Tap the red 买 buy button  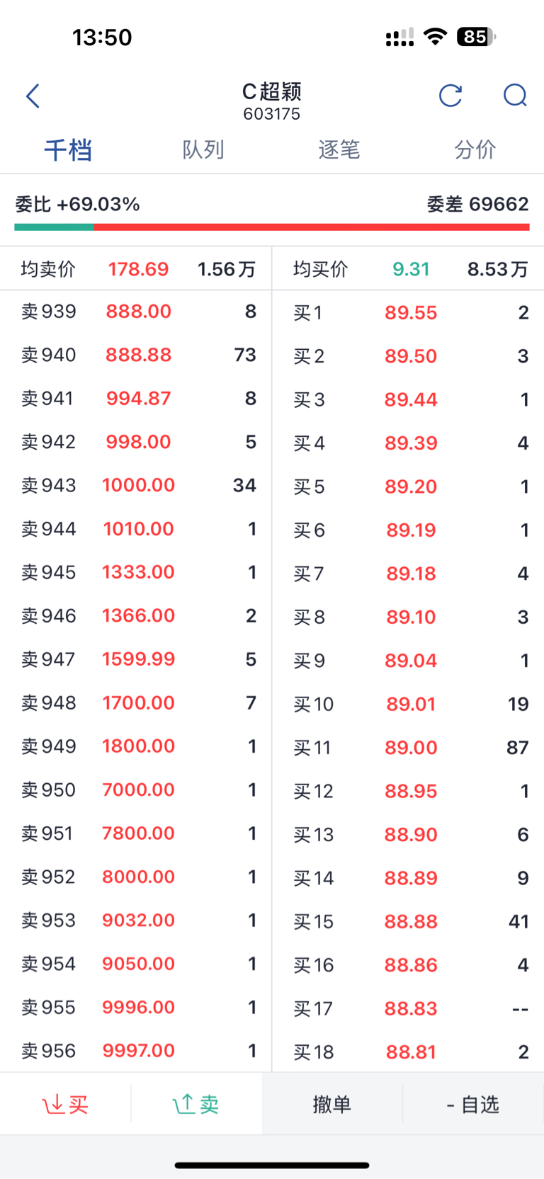click(x=65, y=1104)
